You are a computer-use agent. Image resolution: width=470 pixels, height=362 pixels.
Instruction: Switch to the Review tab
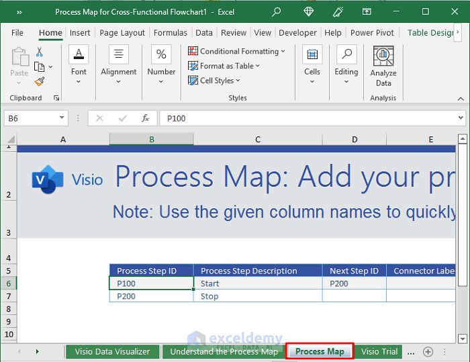point(234,32)
